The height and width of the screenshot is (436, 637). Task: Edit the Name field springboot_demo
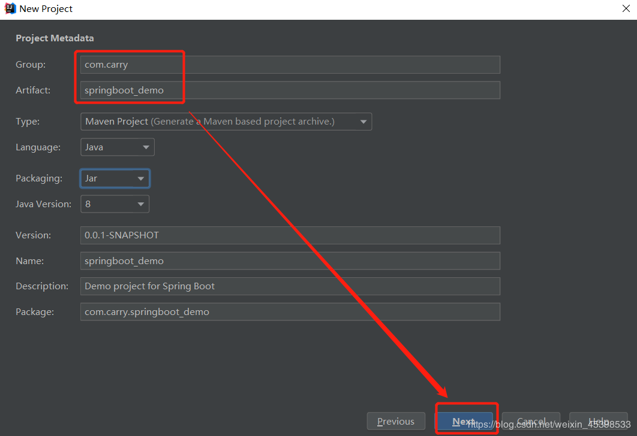coord(290,261)
